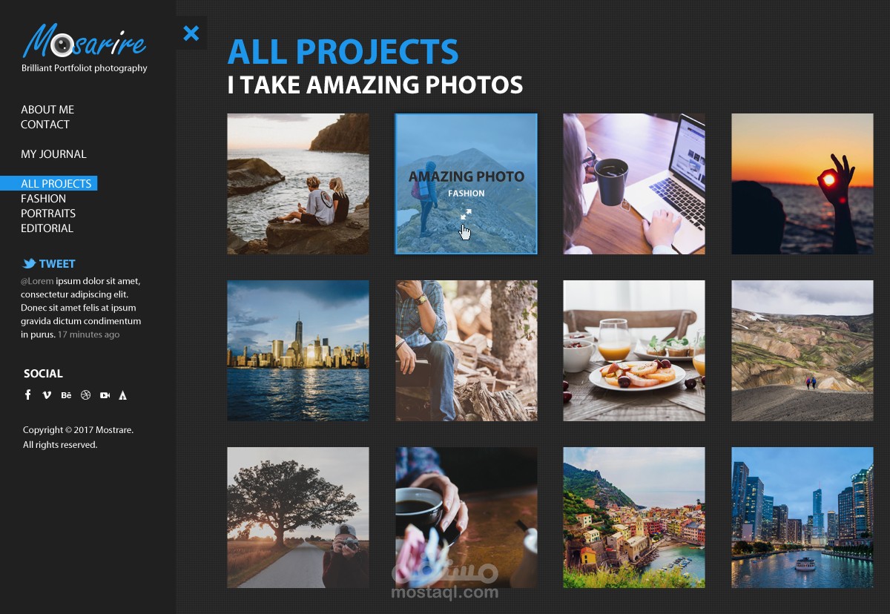
Task: Open the Facebook social icon
Action: (x=28, y=395)
